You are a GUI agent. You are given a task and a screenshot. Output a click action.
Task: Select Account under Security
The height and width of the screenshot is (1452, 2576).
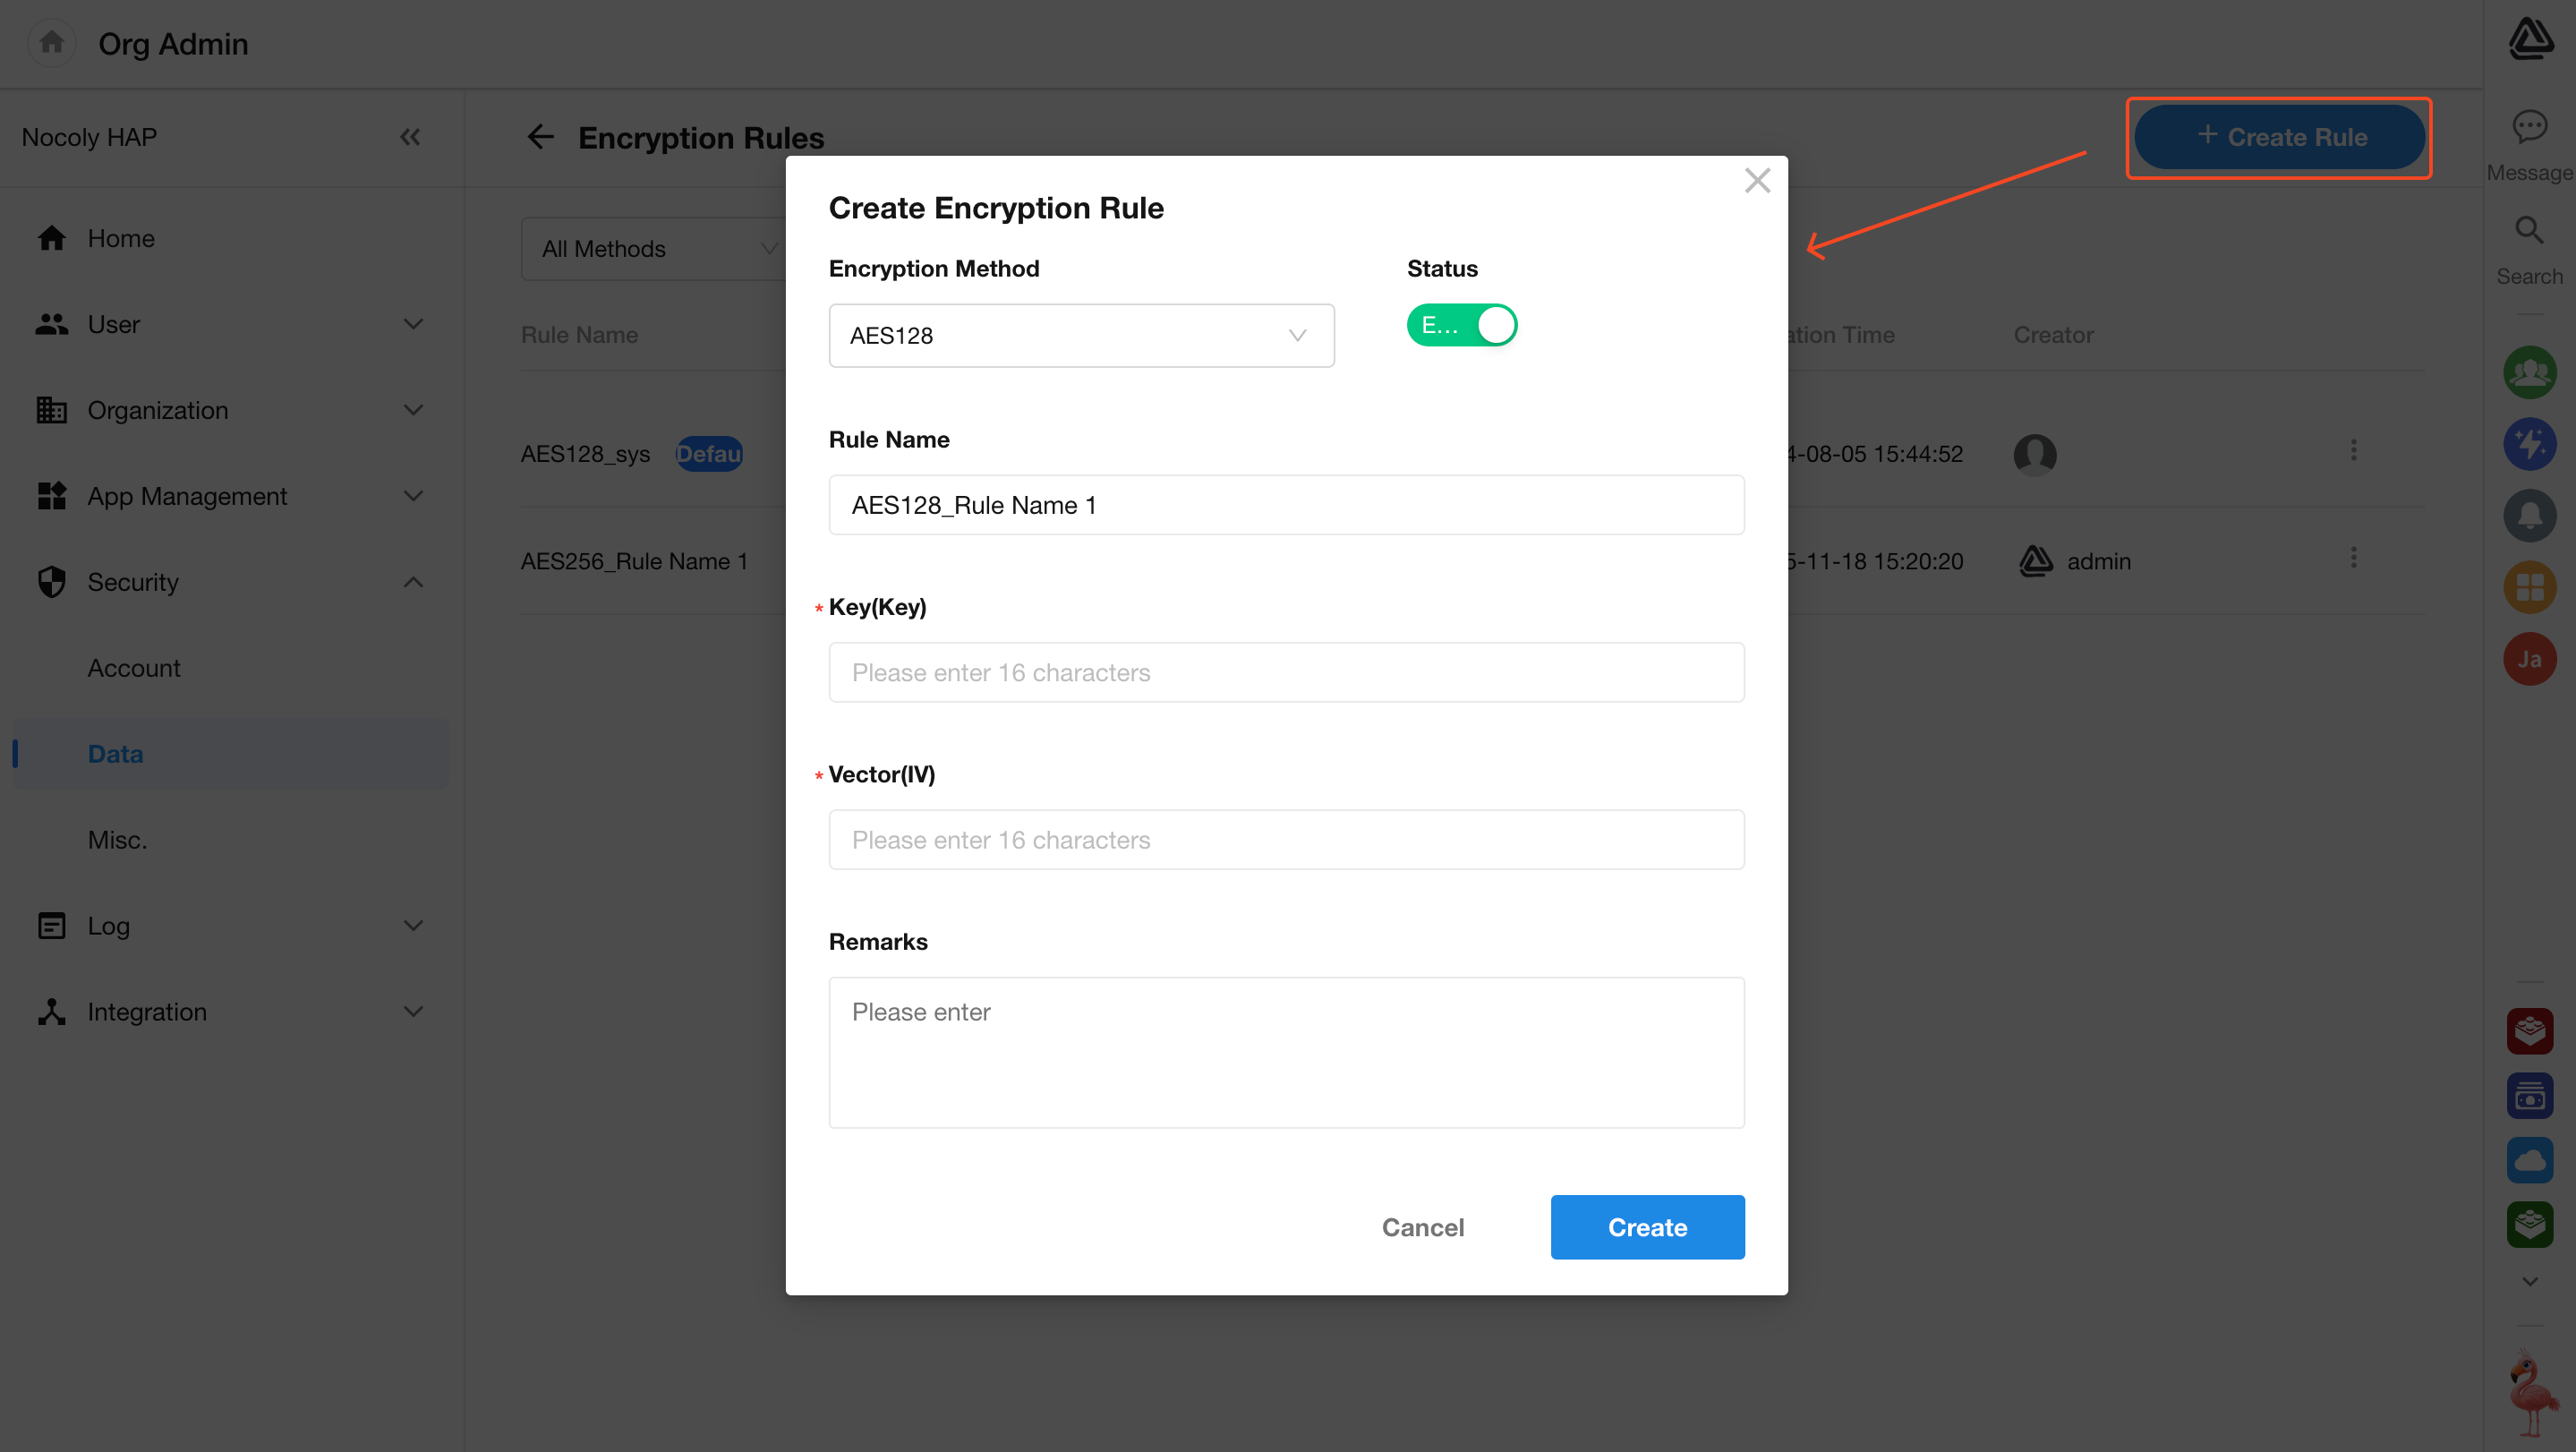[x=134, y=668]
